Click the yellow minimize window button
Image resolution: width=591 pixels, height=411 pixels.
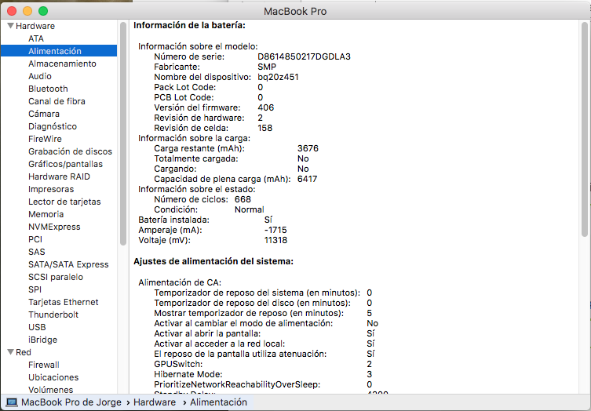pos(27,11)
